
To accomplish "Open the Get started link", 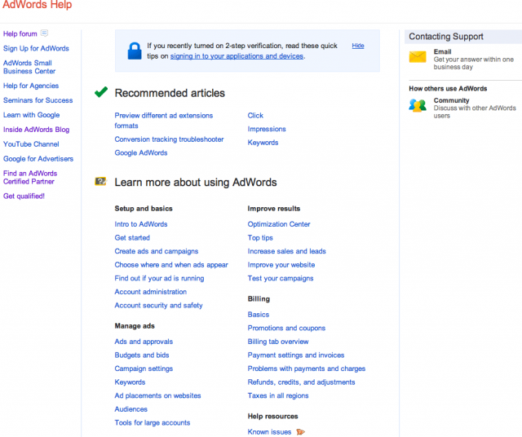I will click(x=132, y=237).
